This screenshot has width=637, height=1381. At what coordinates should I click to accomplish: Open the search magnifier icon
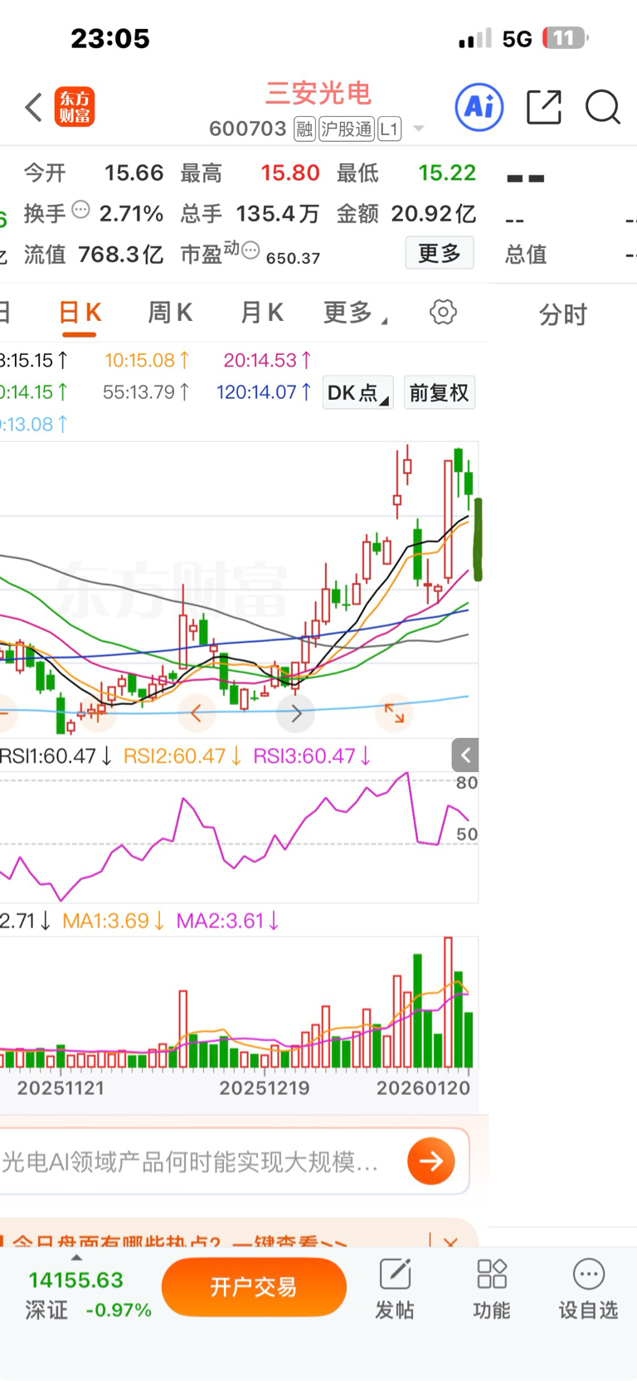(603, 107)
